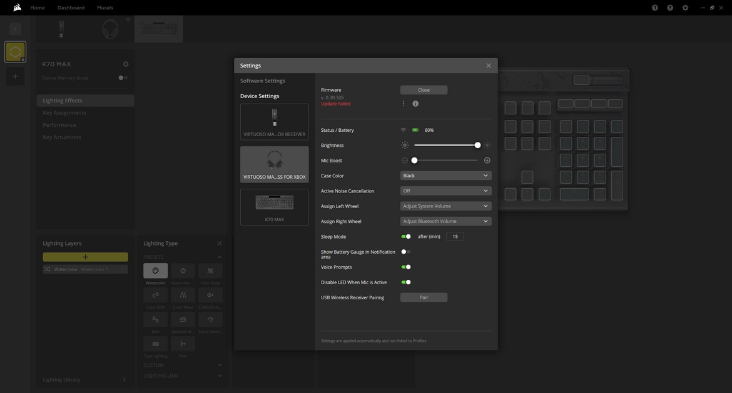The image size is (732, 393).
Task: Select the Watercolor 1 lighting layer
Action: 86,269
